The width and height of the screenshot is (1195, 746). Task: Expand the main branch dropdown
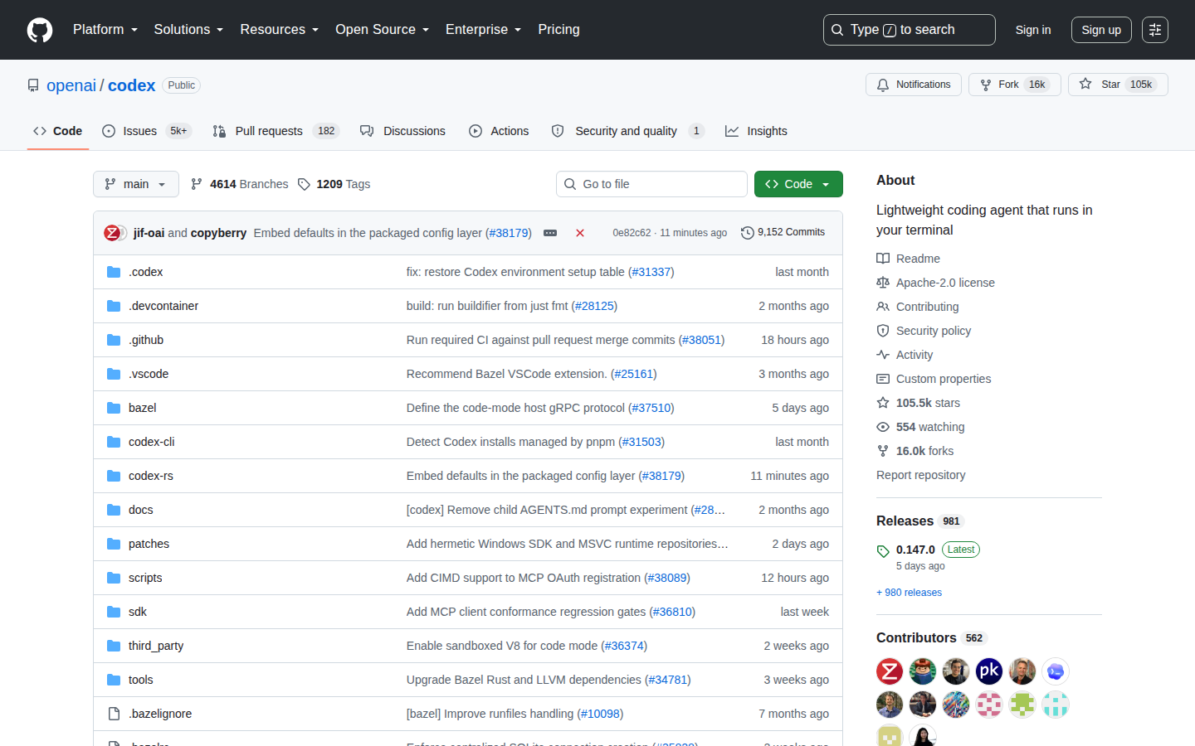136,184
